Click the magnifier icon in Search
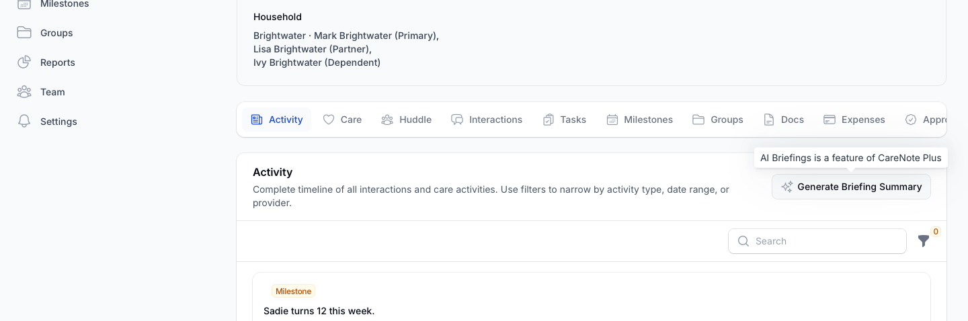968x321 pixels. (743, 241)
